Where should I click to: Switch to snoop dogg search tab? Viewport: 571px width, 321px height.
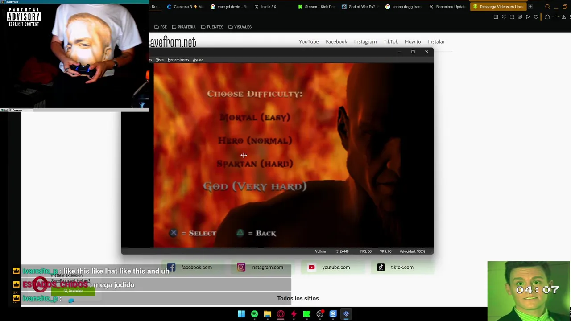[404, 7]
